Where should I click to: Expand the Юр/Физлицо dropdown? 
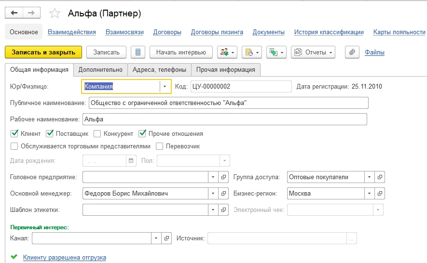(x=165, y=87)
